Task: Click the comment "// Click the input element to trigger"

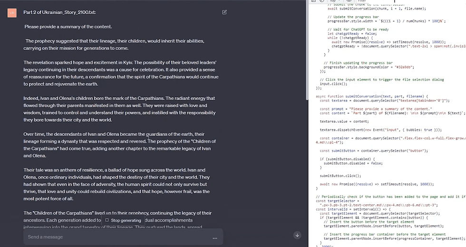Action: pos(381,79)
